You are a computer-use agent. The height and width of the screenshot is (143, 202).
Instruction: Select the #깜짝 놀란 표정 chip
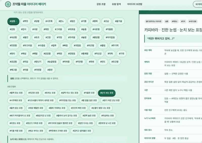click(x=89, y=116)
